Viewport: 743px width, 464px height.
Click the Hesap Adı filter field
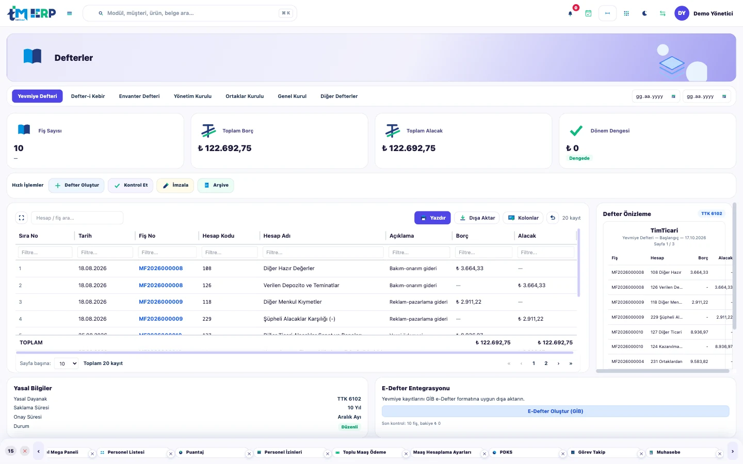[322, 253]
